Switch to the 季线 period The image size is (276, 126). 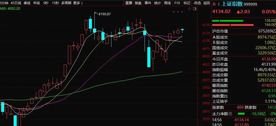point(27,3)
